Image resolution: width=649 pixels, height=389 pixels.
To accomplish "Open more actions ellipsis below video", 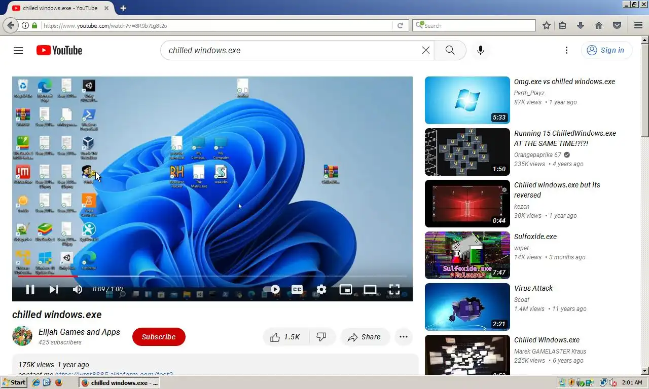I will [x=404, y=337].
